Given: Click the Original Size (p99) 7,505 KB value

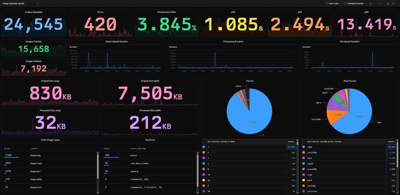Looking at the screenshot, I should [x=150, y=93].
